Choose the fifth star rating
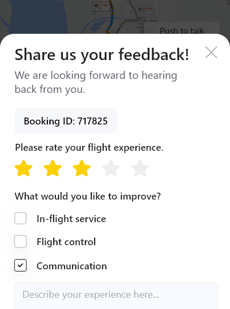The image size is (230, 309). pyautogui.click(x=140, y=168)
